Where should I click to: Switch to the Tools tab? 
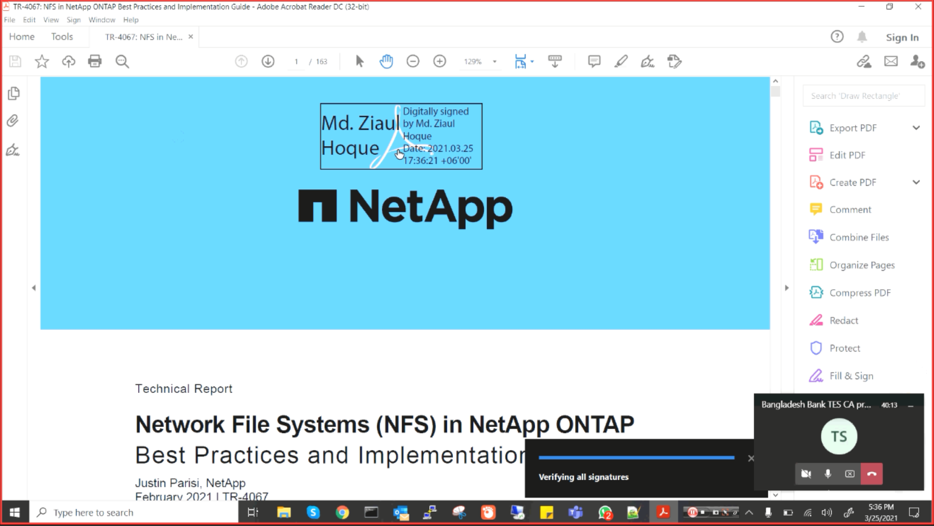coord(62,37)
